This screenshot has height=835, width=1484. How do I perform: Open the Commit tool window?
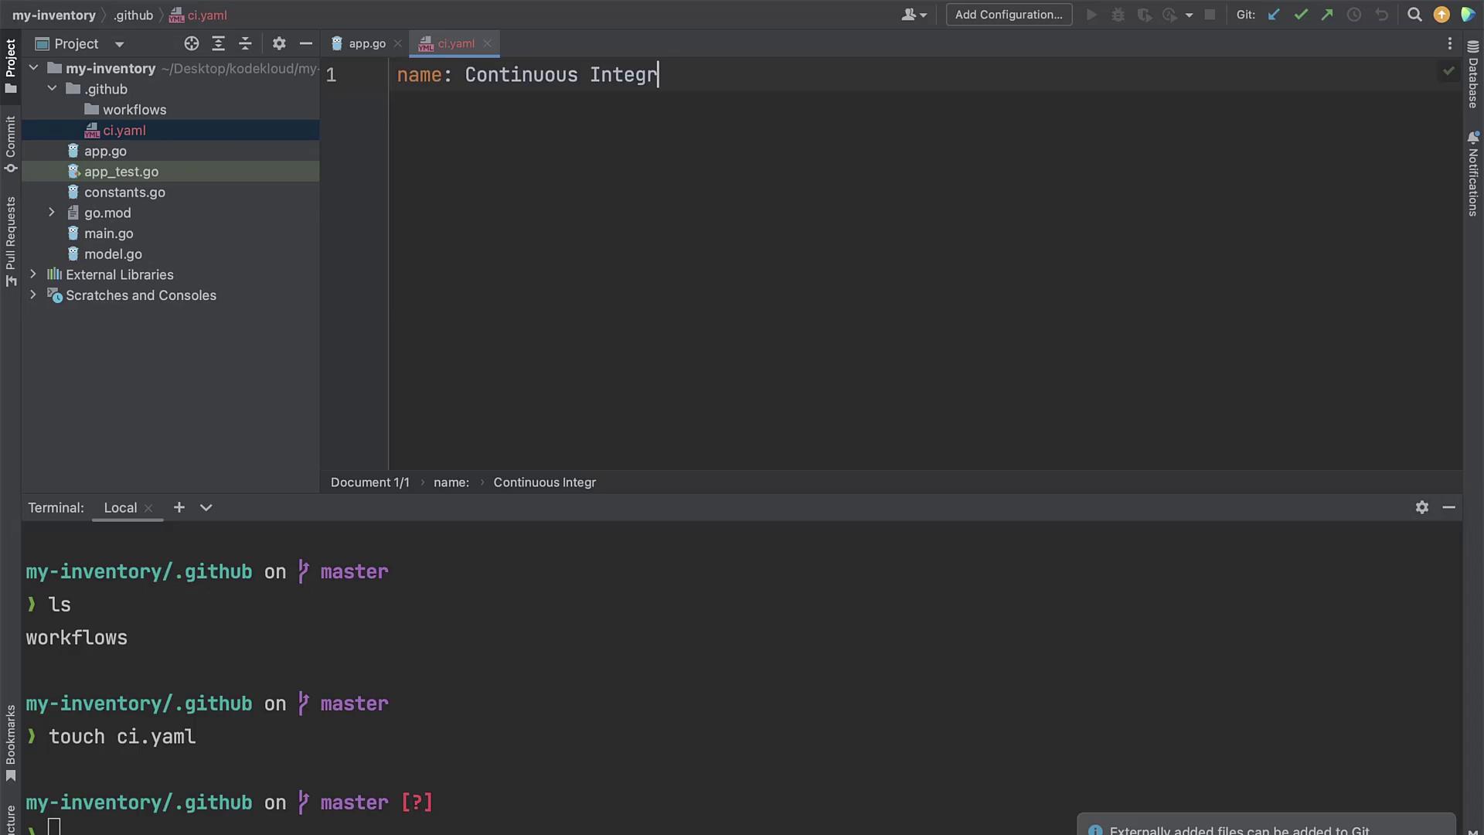(x=11, y=143)
